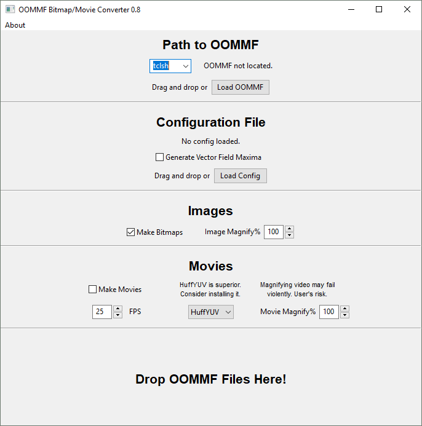
Task: Decrease Movie Magnify% with down arrow
Action: (344, 315)
